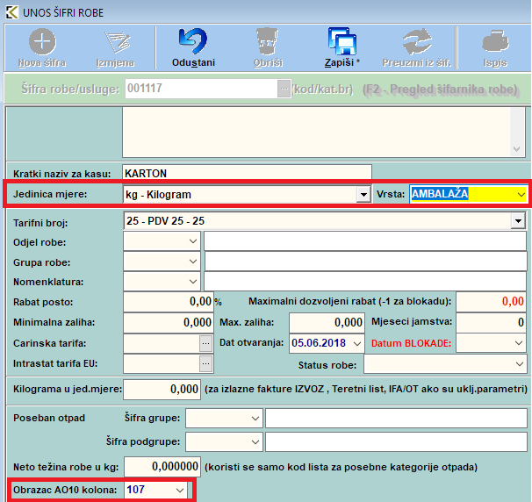This screenshot has height=502, width=532.
Task: Open the Dat otvaranja date picker
Action: coord(357,343)
